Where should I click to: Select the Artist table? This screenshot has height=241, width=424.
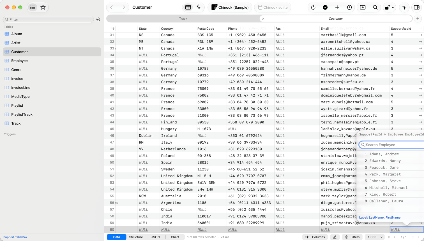[x=52, y=43]
